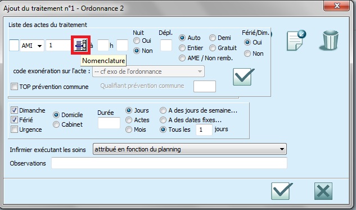The image size is (356, 210).
Task: Validate the act with the checkmark icon
Action: 244,77
